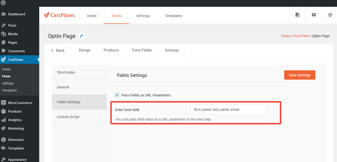The width and height of the screenshot is (337, 162).
Task: Click the Dashboard gauge icon
Action: 4,14
